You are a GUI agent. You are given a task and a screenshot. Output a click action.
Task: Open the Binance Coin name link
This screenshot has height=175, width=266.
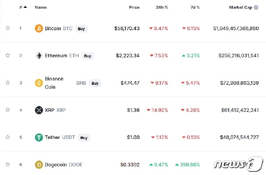54,83
